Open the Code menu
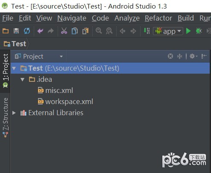 pos(100,18)
